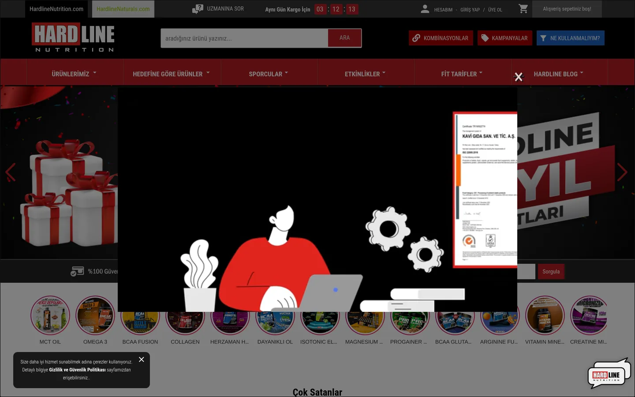Click the COLLAGEN label
Viewport: 635px width, 397px height.
coord(185,342)
